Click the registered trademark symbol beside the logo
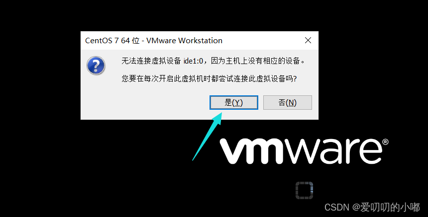Viewport: 428px width, 217px height. [x=385, y=142]
